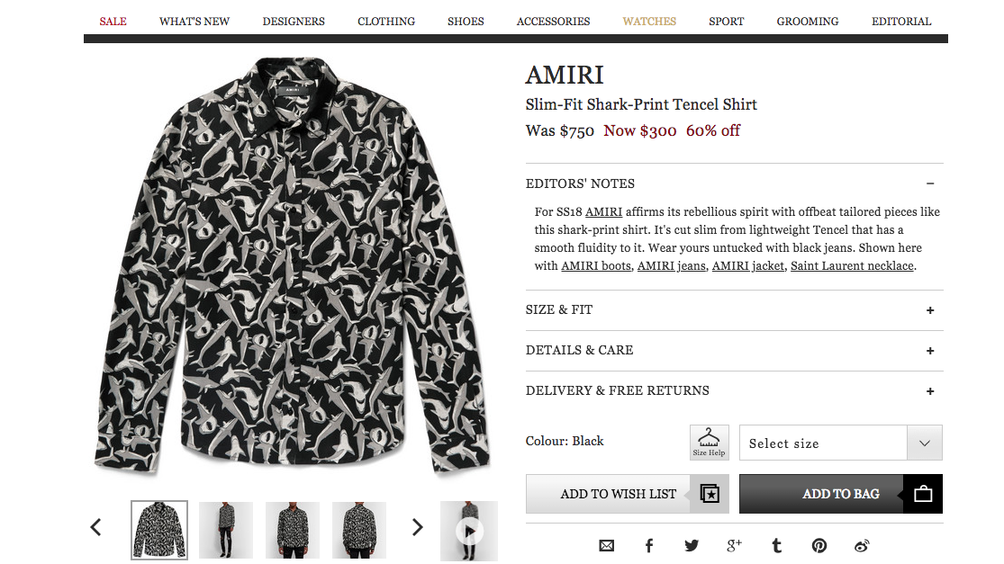Share on Facebook icon
This screenshot has width=1004, height=564.
click(x=648, y=545)
